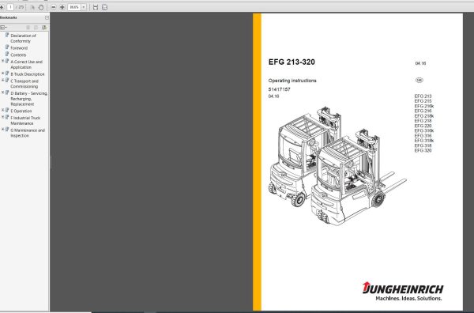The height and width of the screenshot is (313, 474).
Task: Open the Contents bookmark
Action: click(18, 55)
